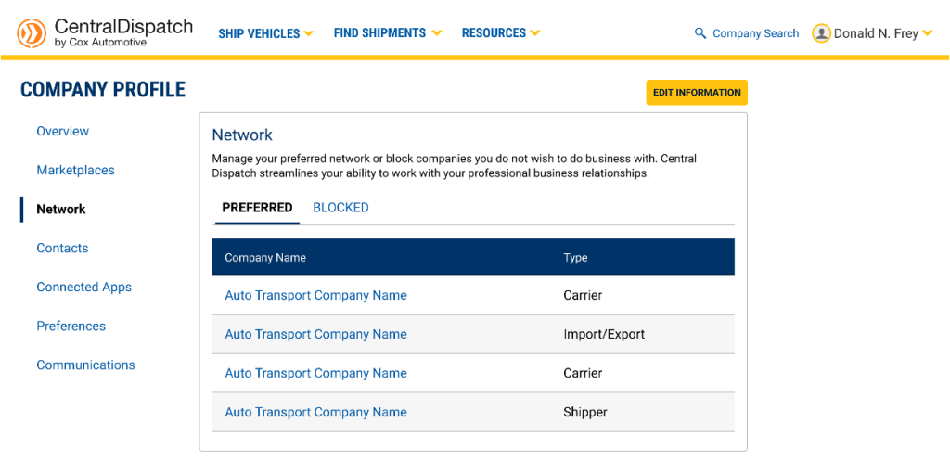Open the Company Search link

(x=755, y=33)
